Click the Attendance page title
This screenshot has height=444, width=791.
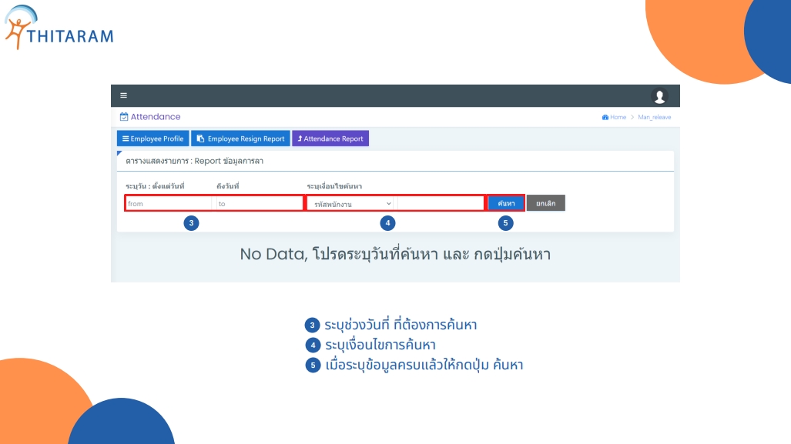pyautogui.click(x=156, y=117)
